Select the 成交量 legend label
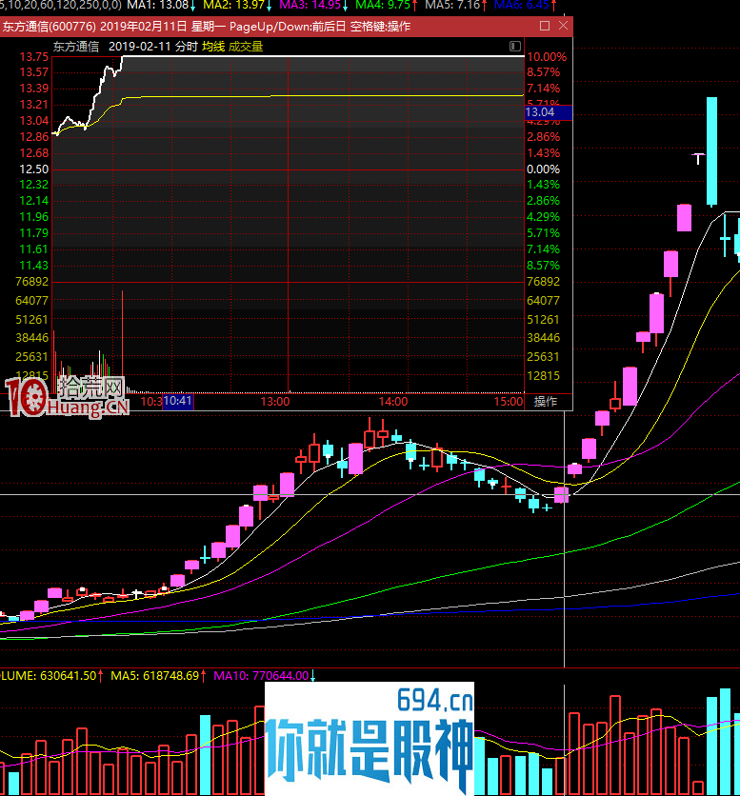Viewport: 740px width, 796px height. click(246, 47)
